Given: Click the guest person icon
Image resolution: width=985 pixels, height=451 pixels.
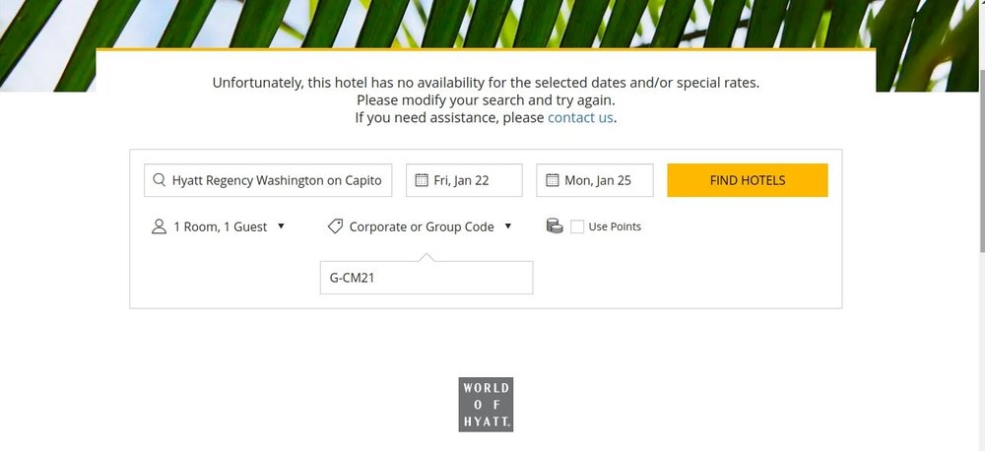Looking at the screenshot, I should pyautogui.click(x=160, y=226).
